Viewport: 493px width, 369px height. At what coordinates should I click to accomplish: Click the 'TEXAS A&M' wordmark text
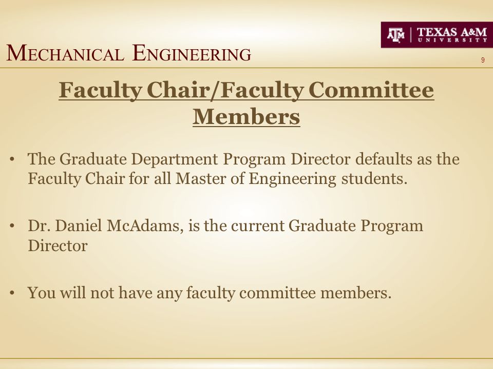[452, 32]
